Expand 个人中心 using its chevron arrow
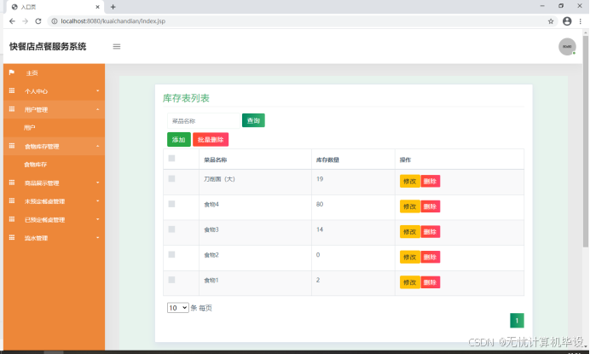 tap(98, 90)
